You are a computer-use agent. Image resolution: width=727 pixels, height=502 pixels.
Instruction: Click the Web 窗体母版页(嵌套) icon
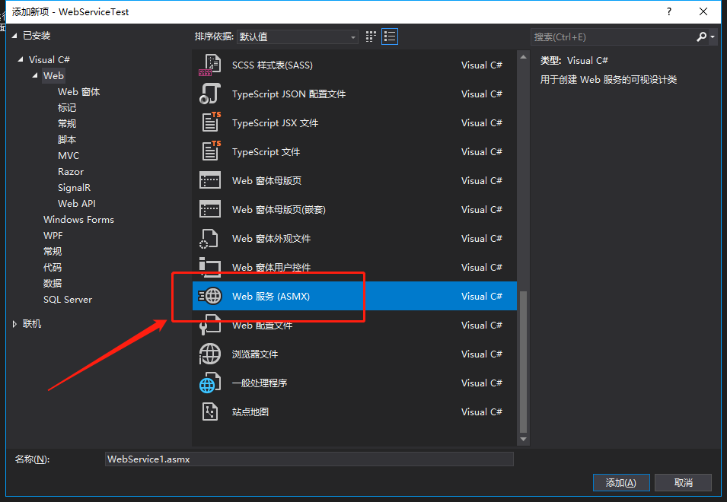click(x=209, y=209)
